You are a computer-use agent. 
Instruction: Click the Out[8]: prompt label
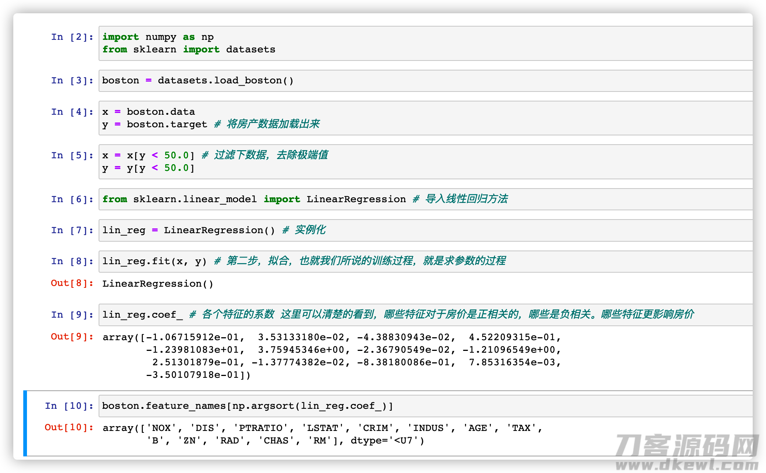[72, 283]
